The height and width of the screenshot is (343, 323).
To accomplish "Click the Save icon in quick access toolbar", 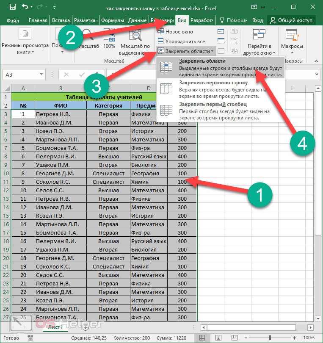I will 12,7.
